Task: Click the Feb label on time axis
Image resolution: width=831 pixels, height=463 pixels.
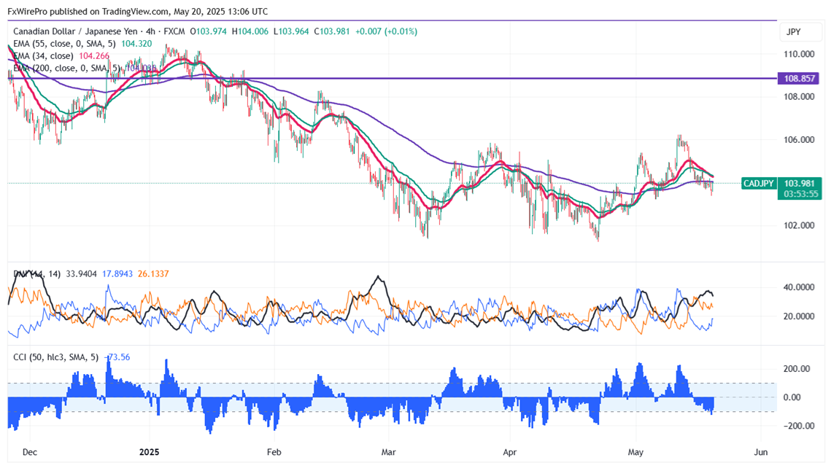Action: (x=274, y=452)
